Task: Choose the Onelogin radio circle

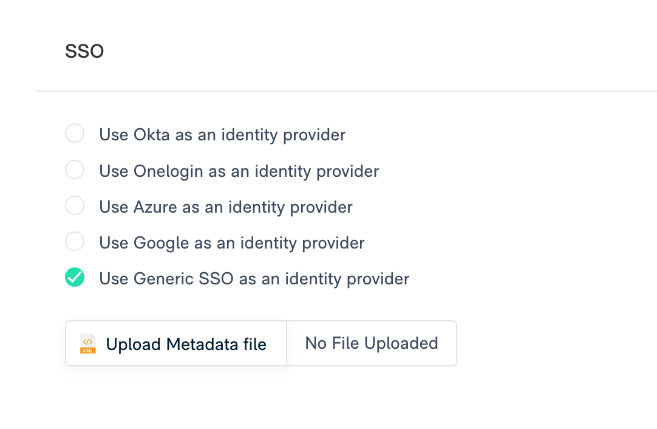Action: coord(75,170)
